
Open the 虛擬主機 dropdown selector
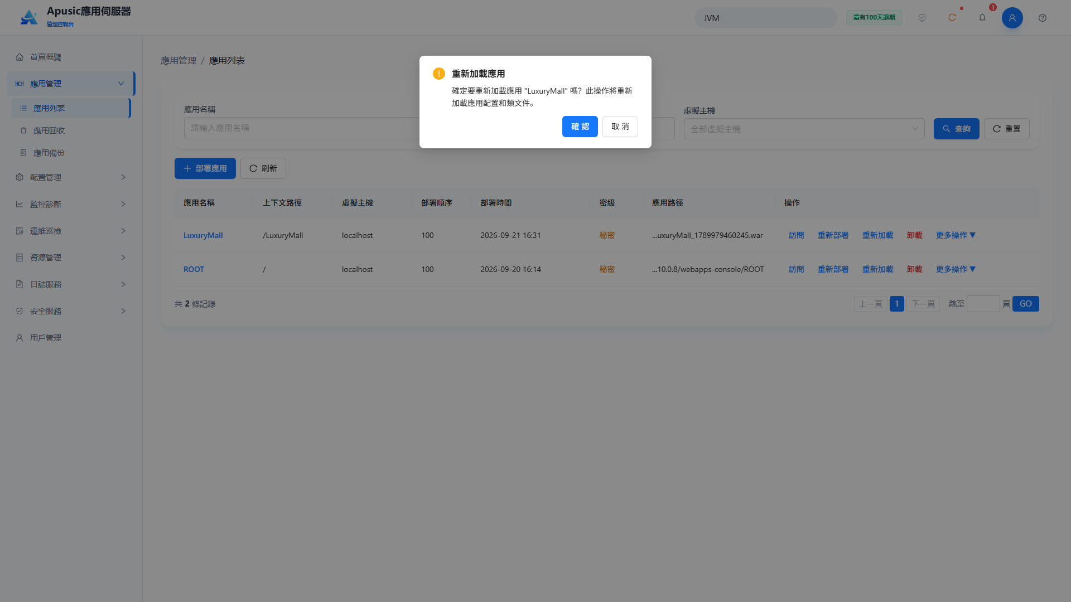pos(804,129)
